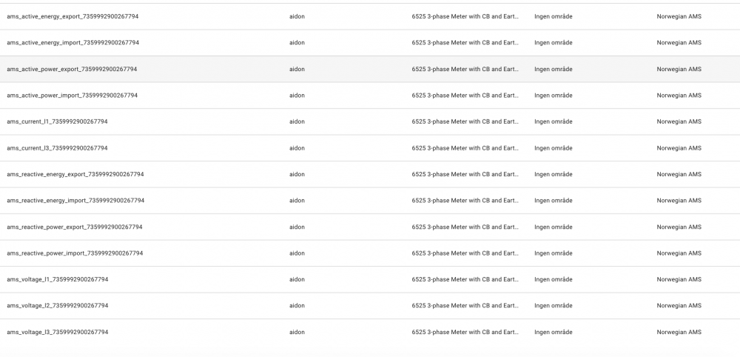Open the ams_current_l3 entity row
The width and height of the screenshot is (740, 357).
[x=57, y=148]
